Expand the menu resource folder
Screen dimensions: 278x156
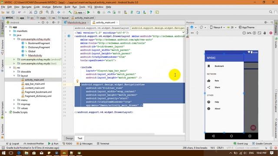click(14, 100)
